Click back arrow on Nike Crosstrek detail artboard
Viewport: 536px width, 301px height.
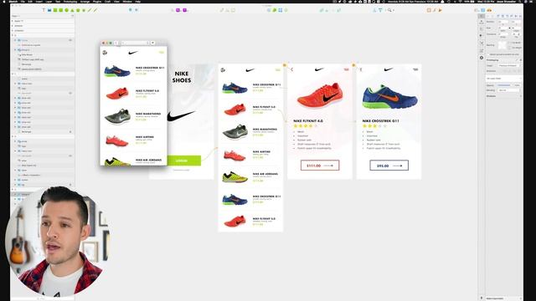(x=361, y=69)
